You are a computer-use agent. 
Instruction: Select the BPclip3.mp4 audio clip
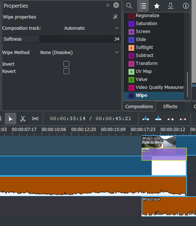(x=169, y=206)
